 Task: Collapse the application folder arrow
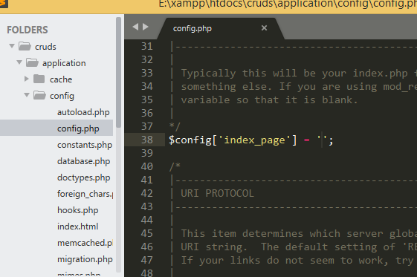pyautogui.click(x=19, y=62)
